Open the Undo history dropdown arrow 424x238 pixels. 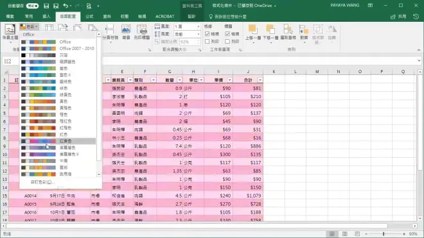click(71, 6)
